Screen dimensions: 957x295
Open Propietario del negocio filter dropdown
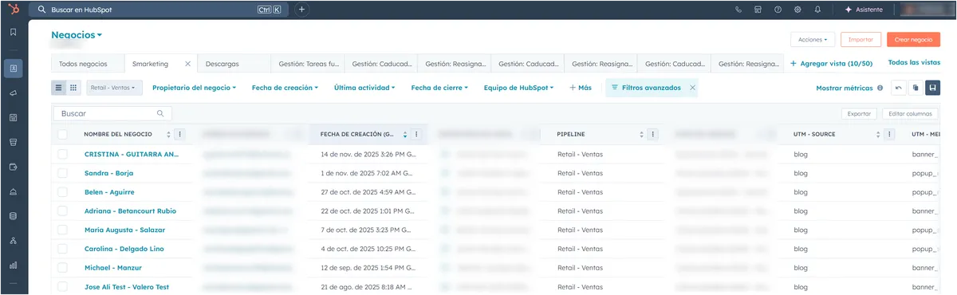194,88
